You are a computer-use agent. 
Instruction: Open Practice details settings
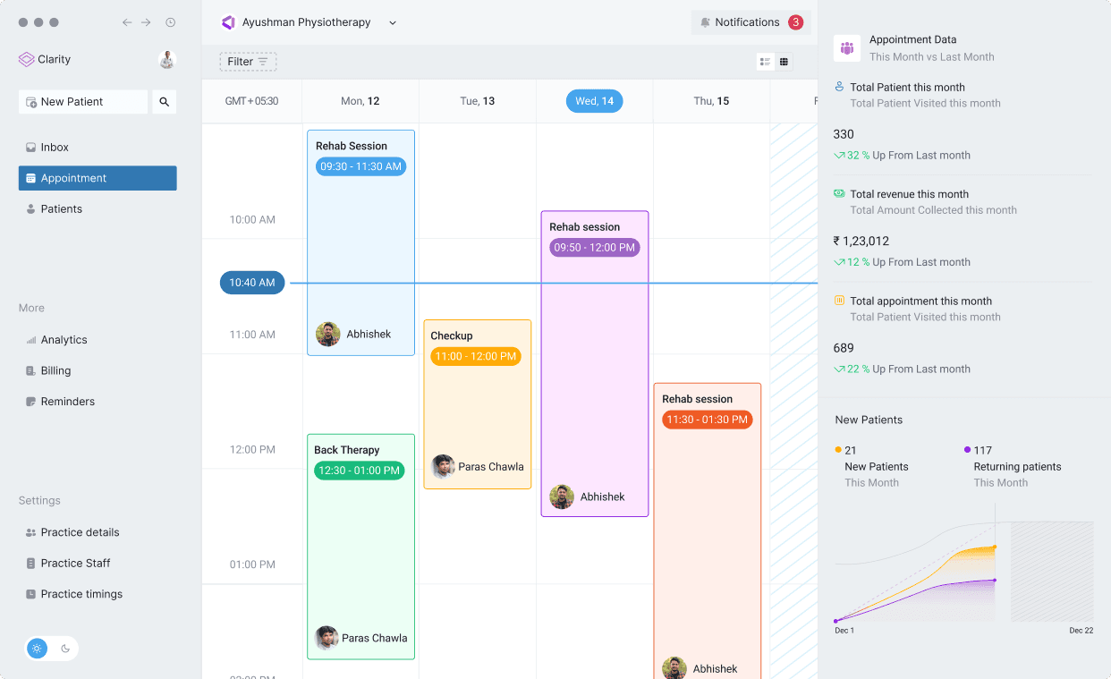coord(80,532)
